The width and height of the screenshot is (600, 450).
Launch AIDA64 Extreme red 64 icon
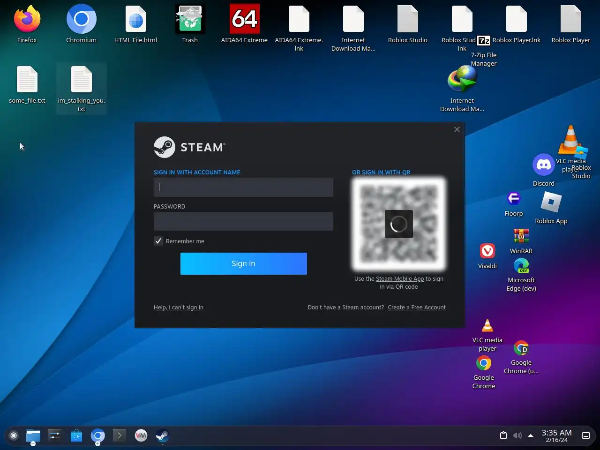[x=244, y=20]
